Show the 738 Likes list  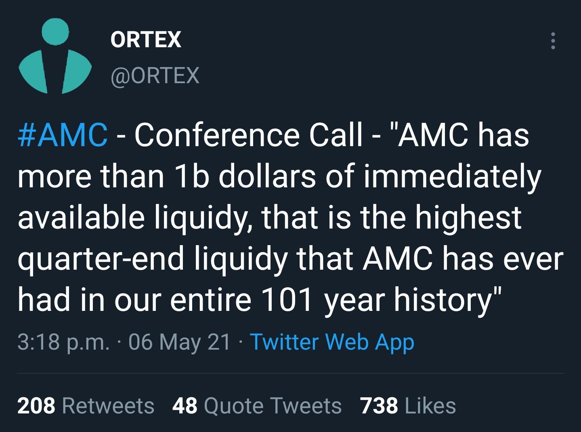[408, 405]
